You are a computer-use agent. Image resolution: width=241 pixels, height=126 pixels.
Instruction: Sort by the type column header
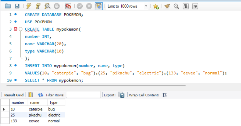coord(56,103)
